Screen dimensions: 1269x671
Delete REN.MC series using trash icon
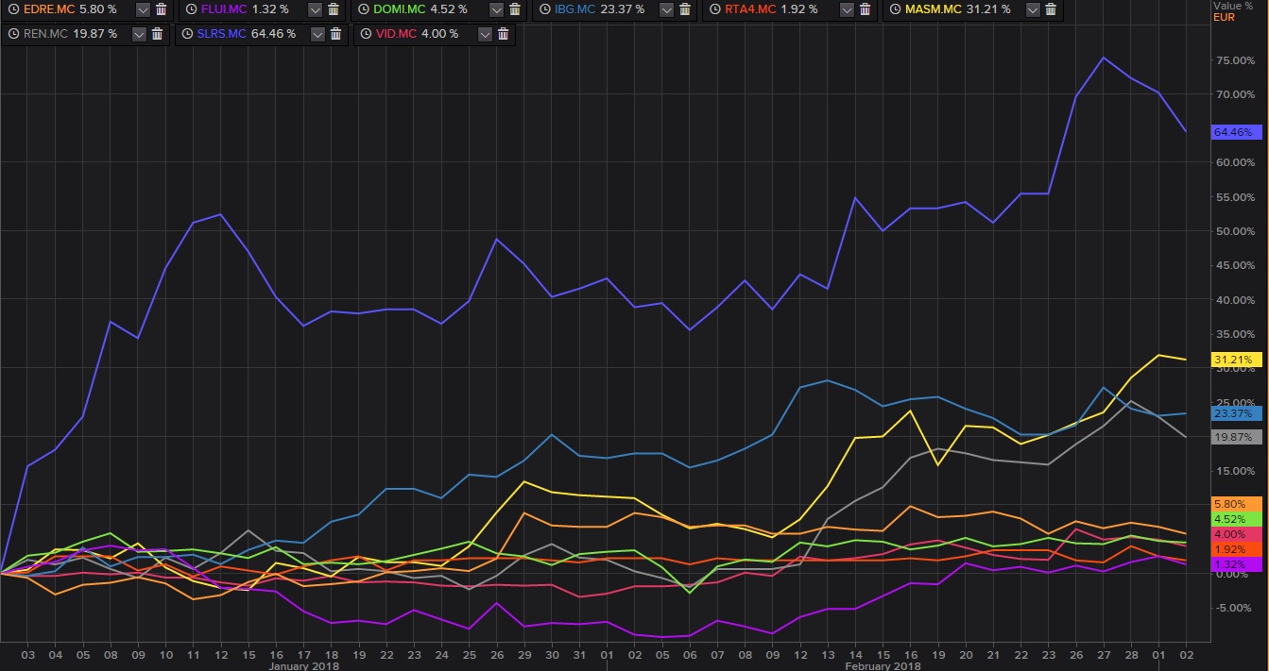click(x=159, y=34)
